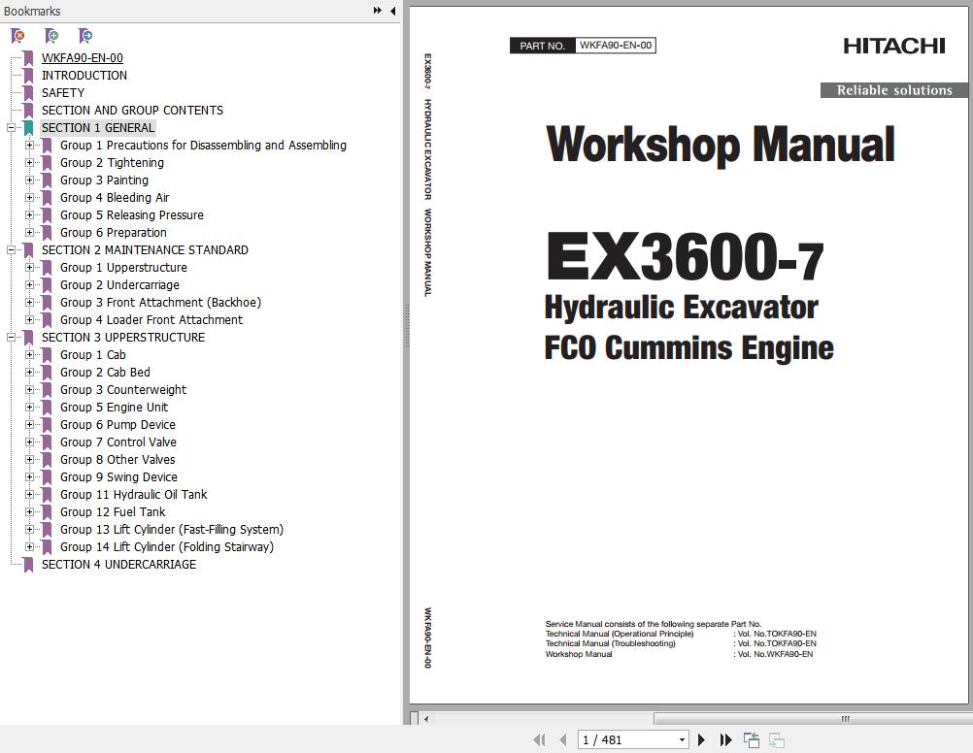Expand the Group 7 Control Valve node
Screen dimensions: 973x753
(x=29, y=442)
